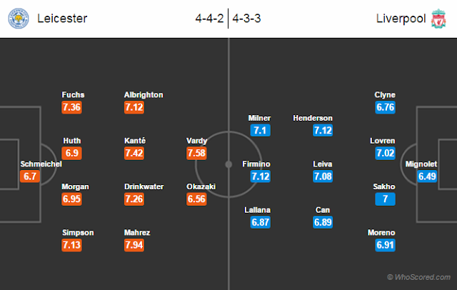Click the Liverpool club crest

click(438, 19)
